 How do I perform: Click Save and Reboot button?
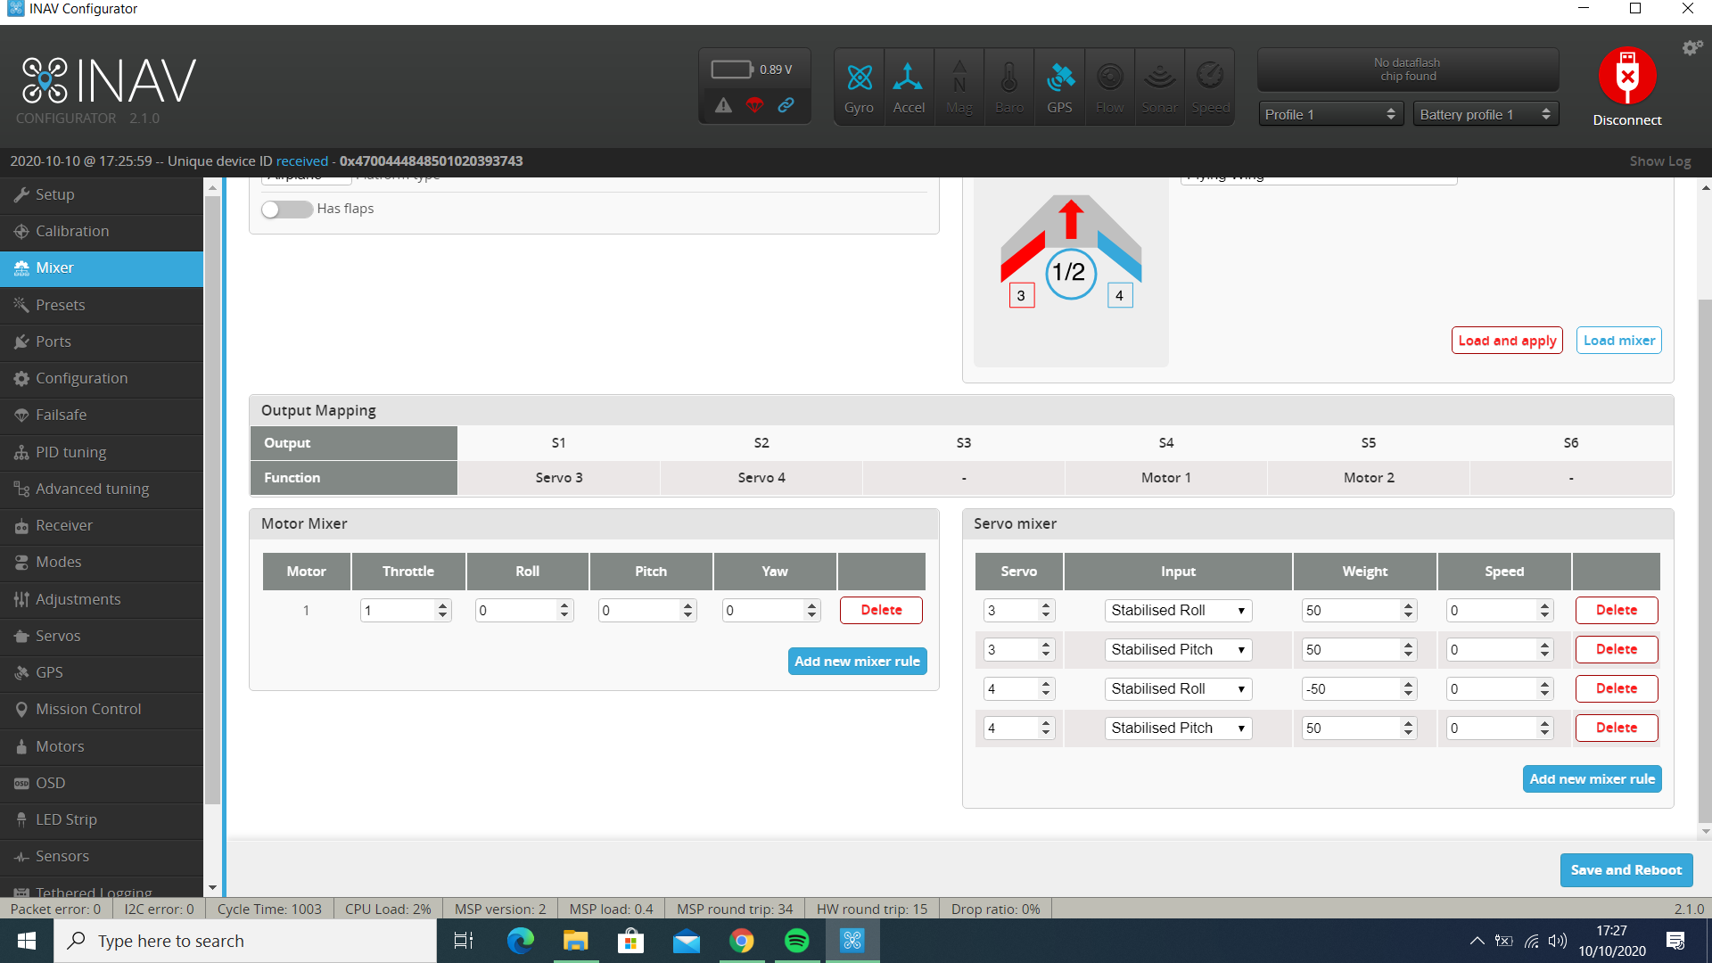tap(1625, 870)
